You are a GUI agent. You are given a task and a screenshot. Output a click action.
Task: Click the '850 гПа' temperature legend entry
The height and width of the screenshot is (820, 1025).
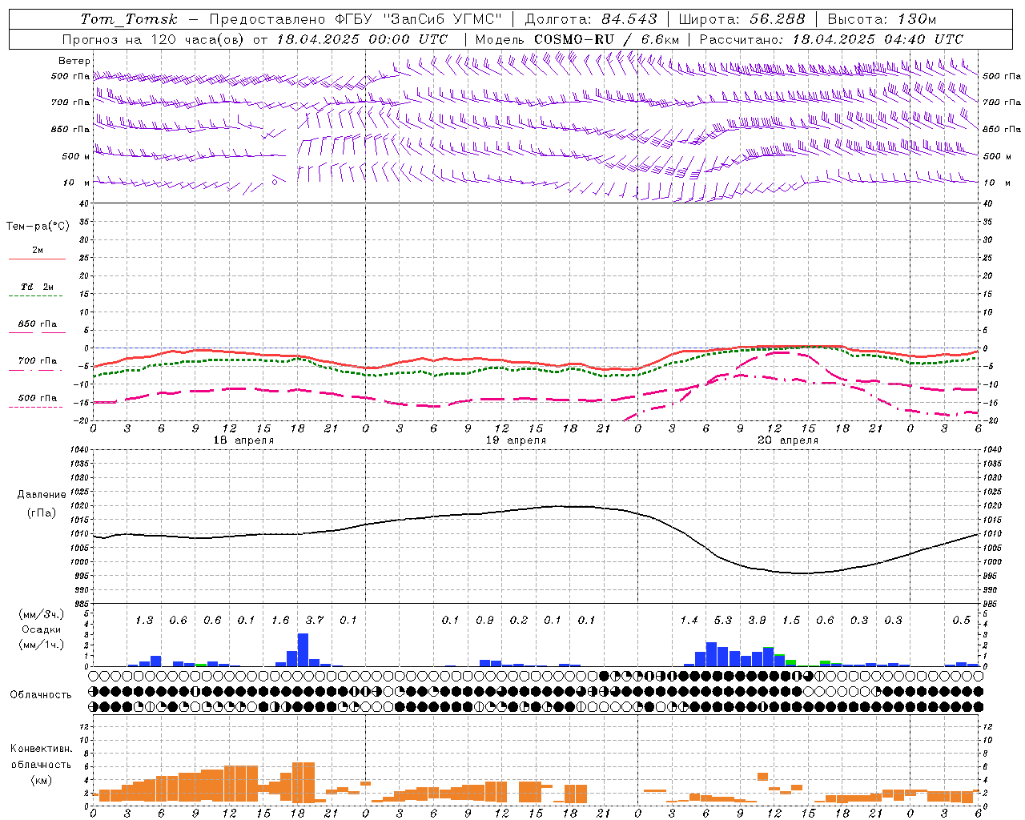tap(38, 324)
